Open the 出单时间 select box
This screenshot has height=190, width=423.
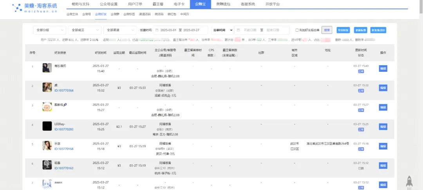click(x=222, y=30)
